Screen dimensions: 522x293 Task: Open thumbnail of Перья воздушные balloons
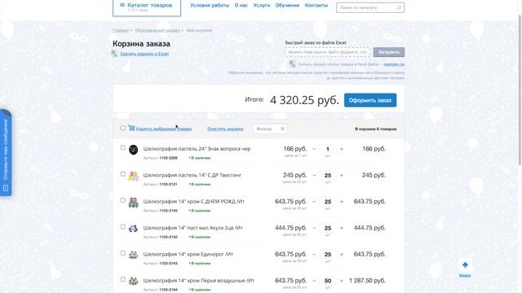[x=134, y=281]
